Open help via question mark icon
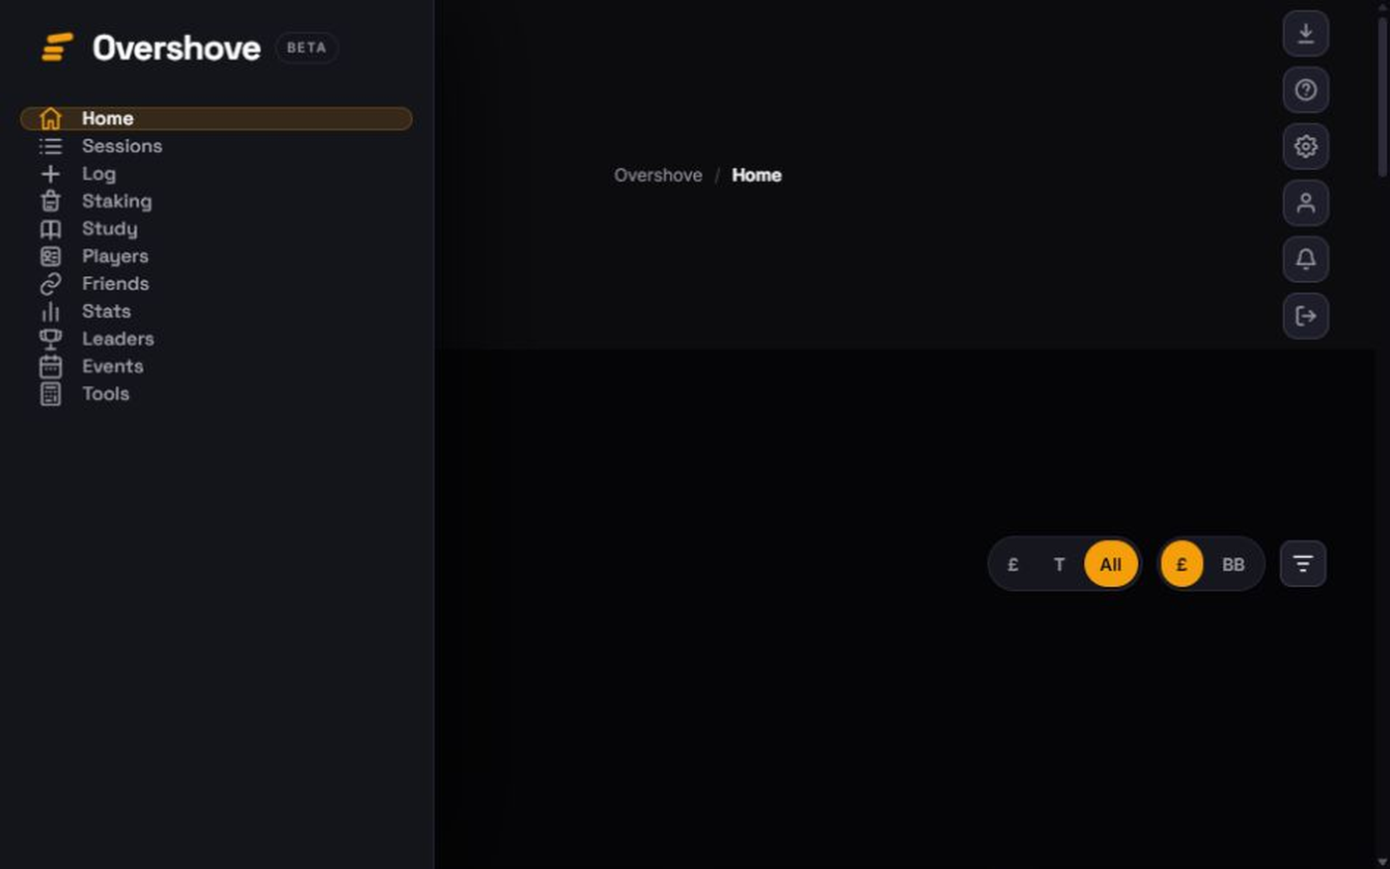This screenshot has width=1390, height=869. (x=1305, y=90)
